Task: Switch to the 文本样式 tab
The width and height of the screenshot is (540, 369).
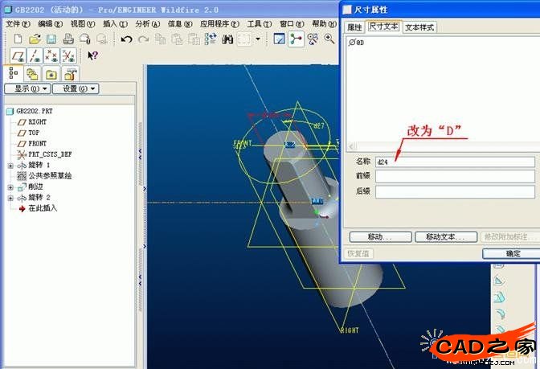Action: point(419,27)
